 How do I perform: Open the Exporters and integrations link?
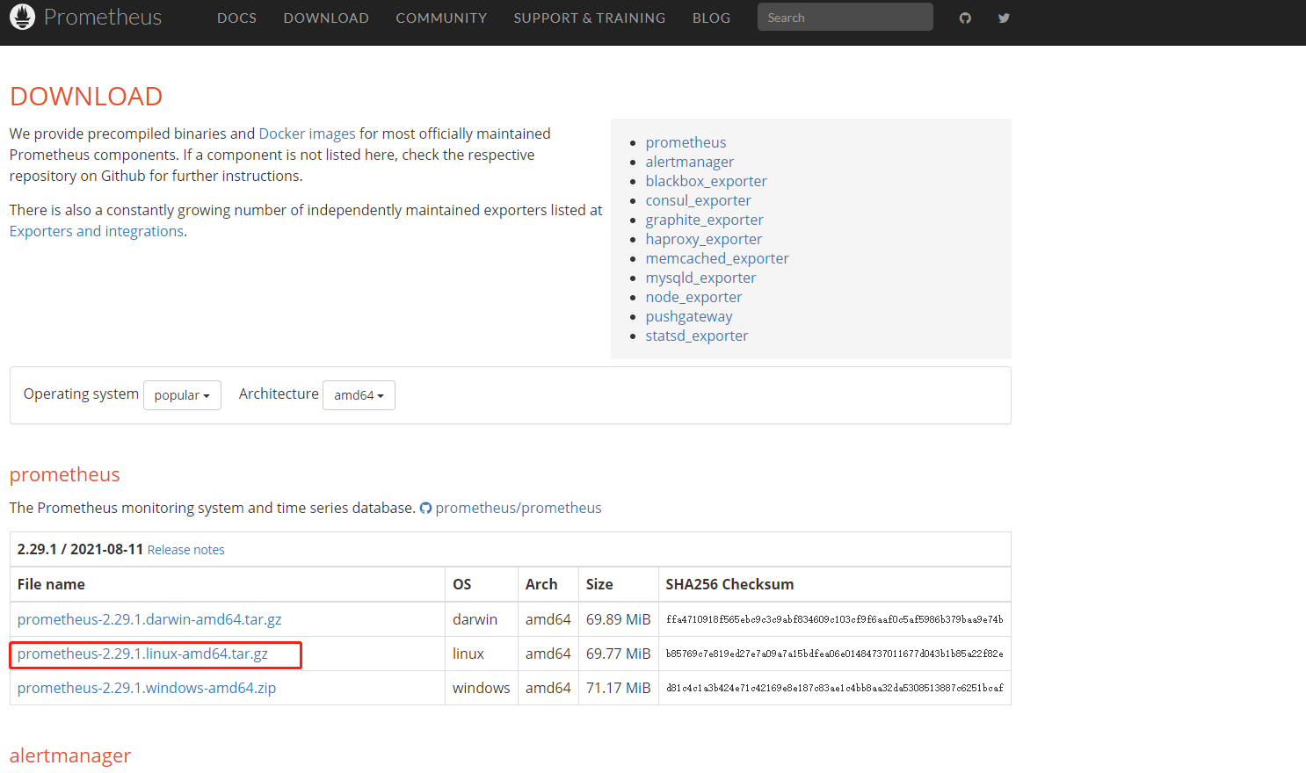(97, 231)
